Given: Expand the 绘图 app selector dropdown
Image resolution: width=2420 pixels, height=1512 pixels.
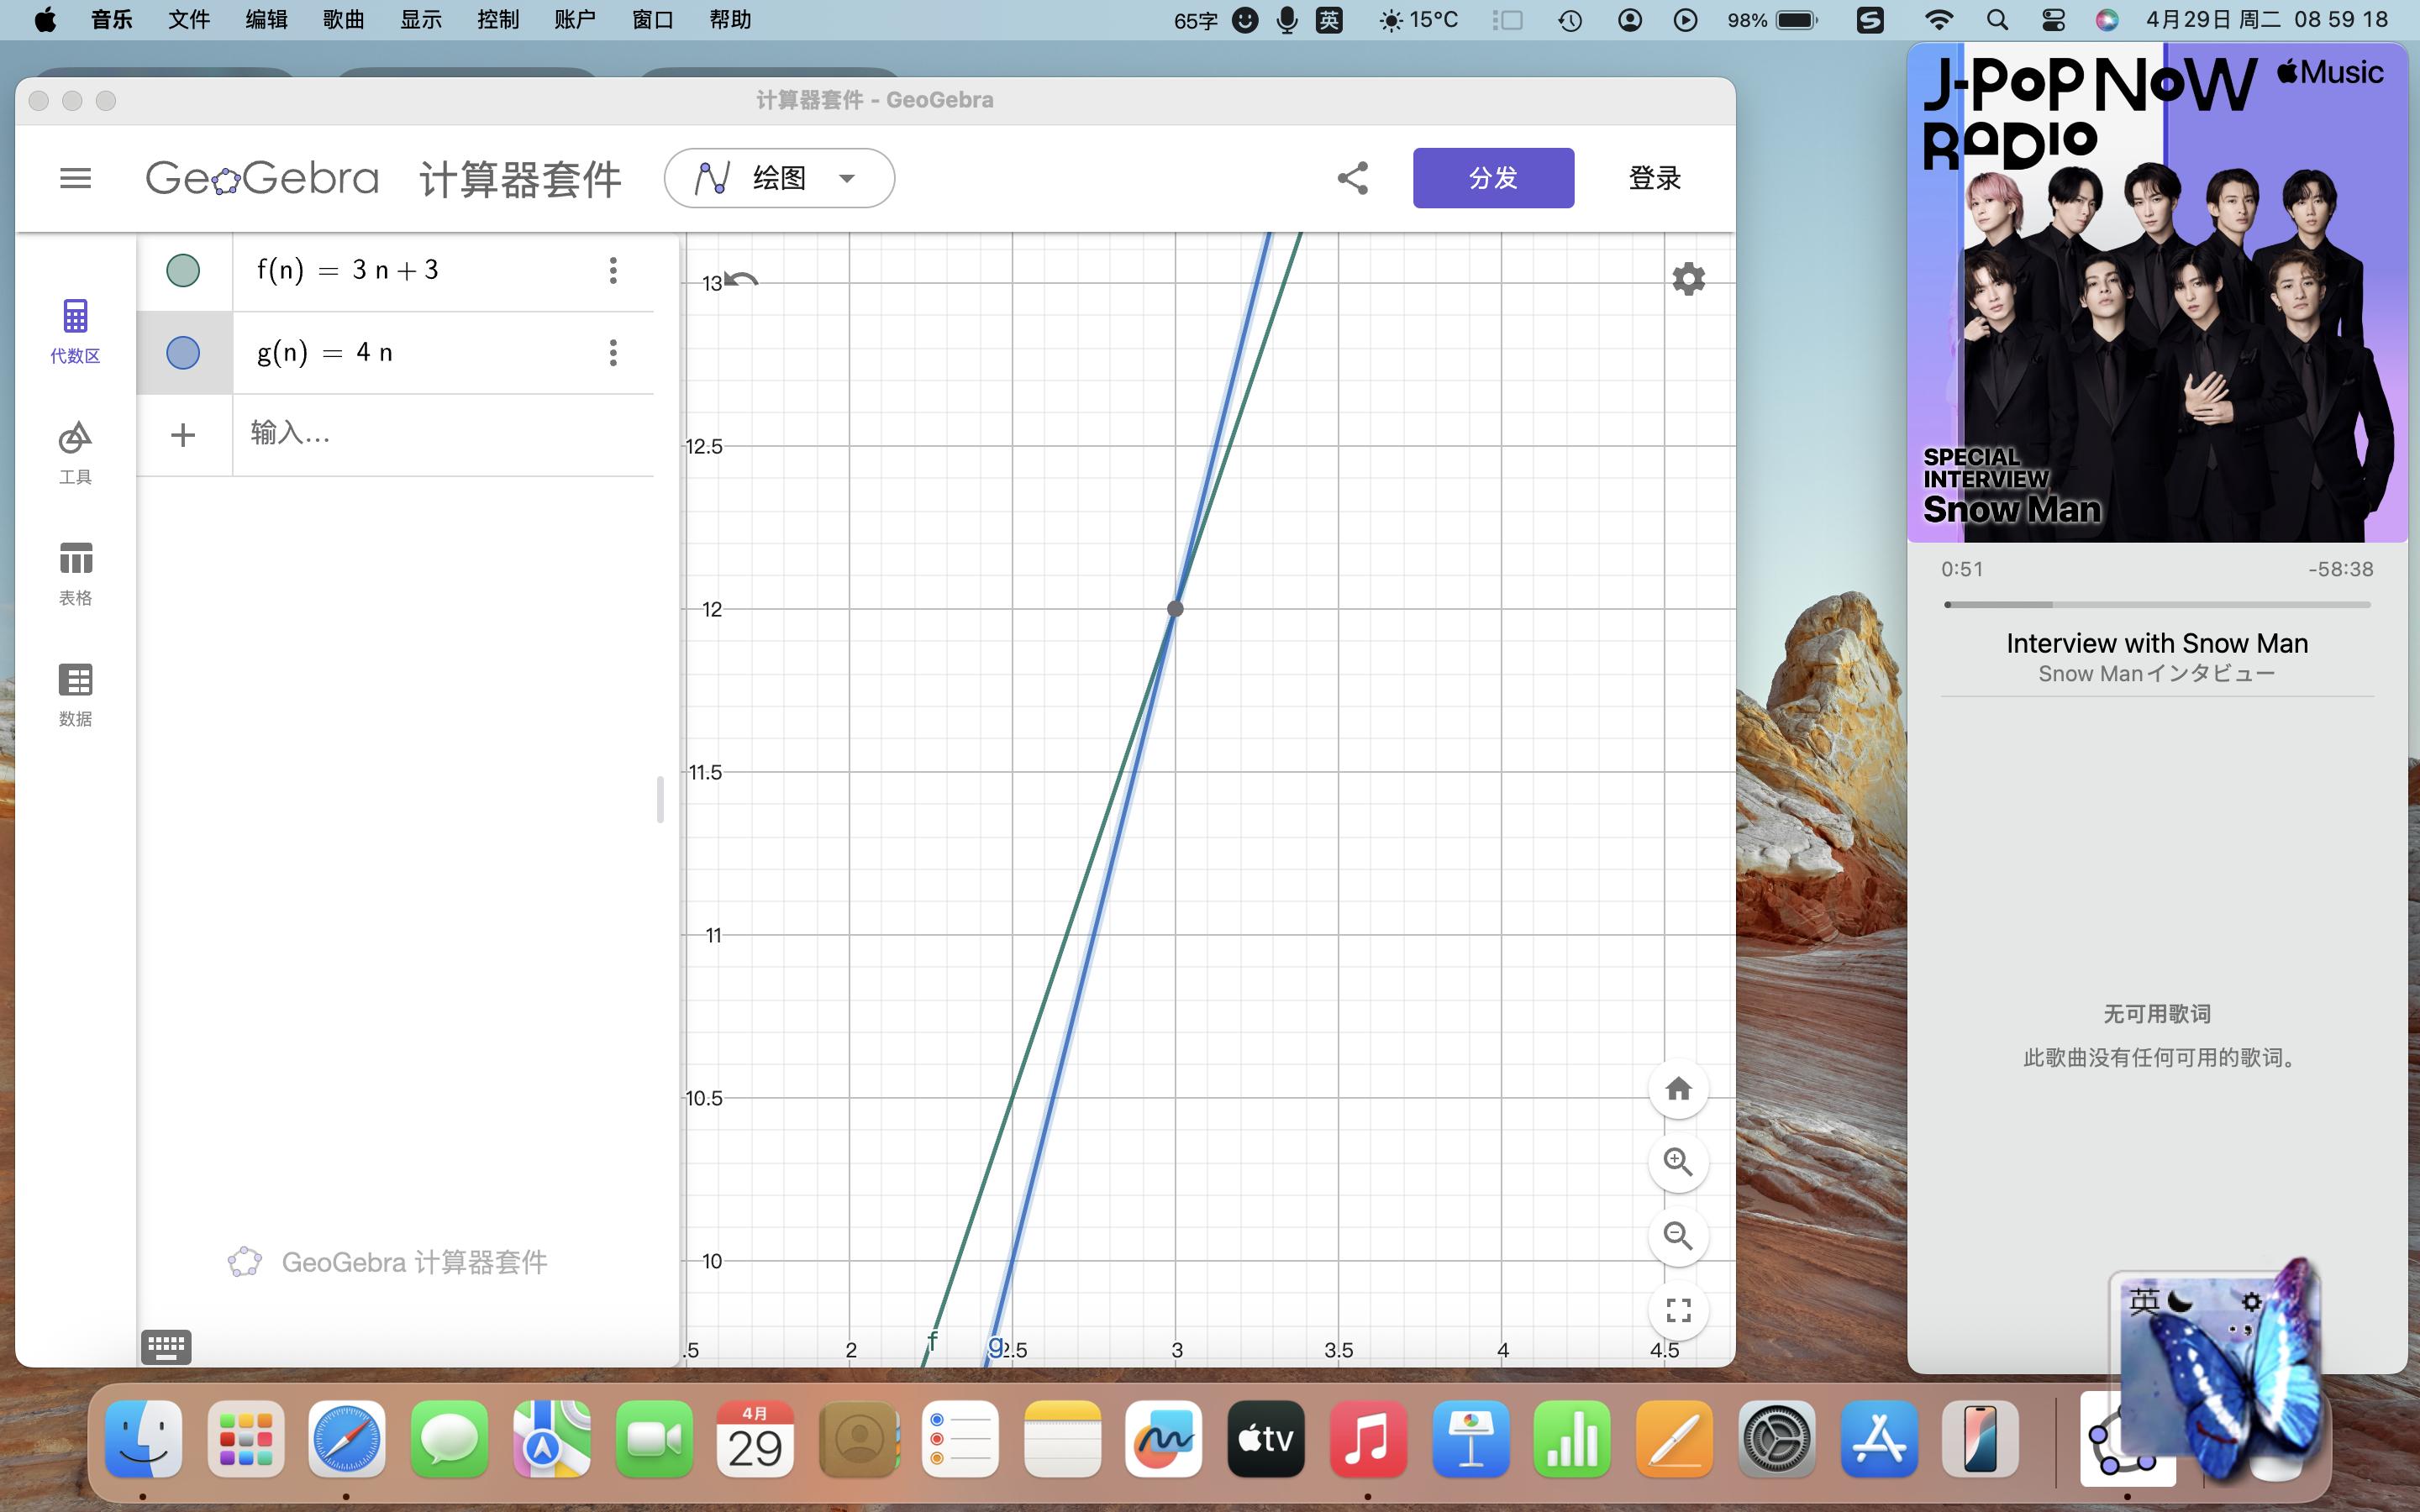Looking at the screenshot, I should 779,178.
